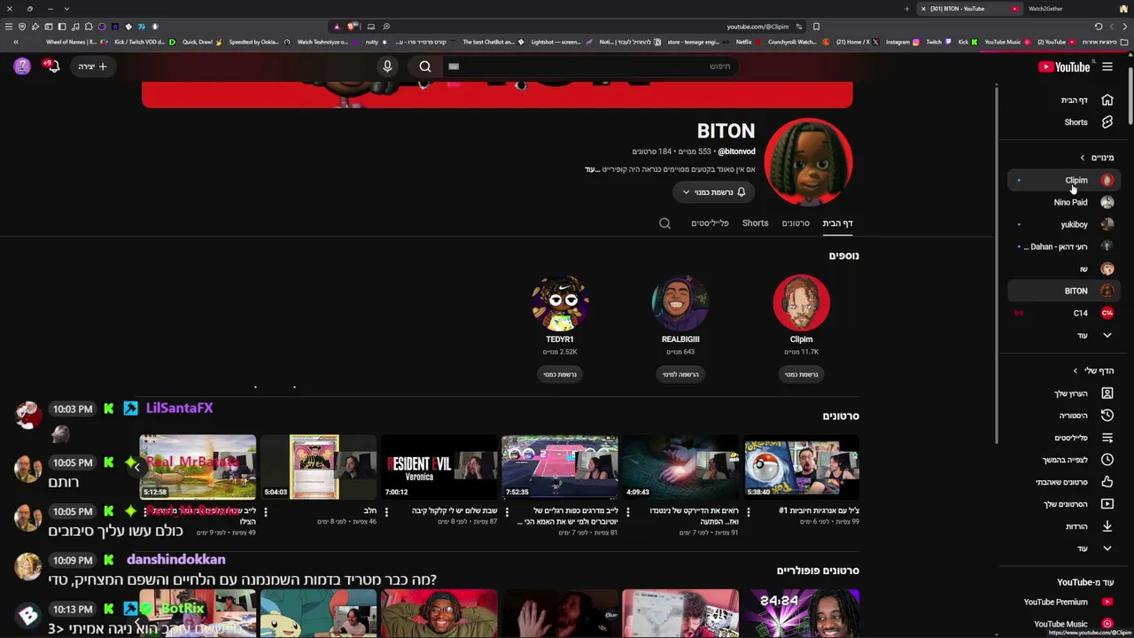Screen dimensions: 1134x638
Task: Switch to the Shorts channel tab
Action: coord(755,223)
